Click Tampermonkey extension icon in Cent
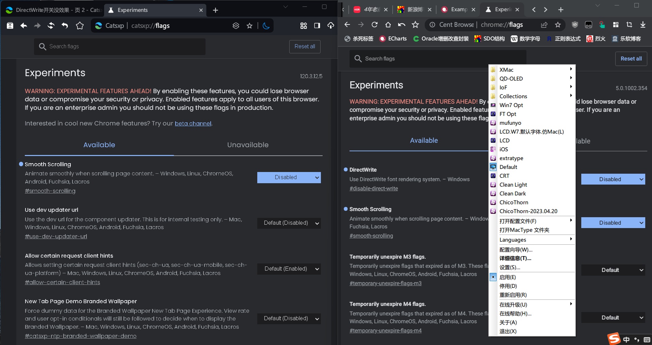 pyautogui.click(x=588, y=24)
